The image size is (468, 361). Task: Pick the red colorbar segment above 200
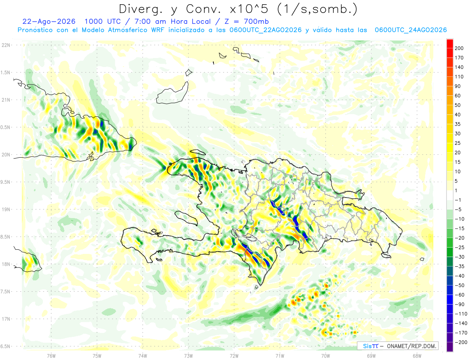pos(450,44)
